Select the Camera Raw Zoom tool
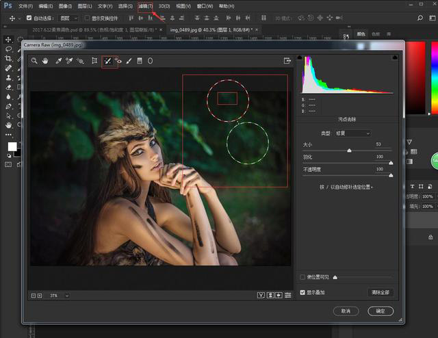Viewport: 438px width, 338px height. click(34, 61)
